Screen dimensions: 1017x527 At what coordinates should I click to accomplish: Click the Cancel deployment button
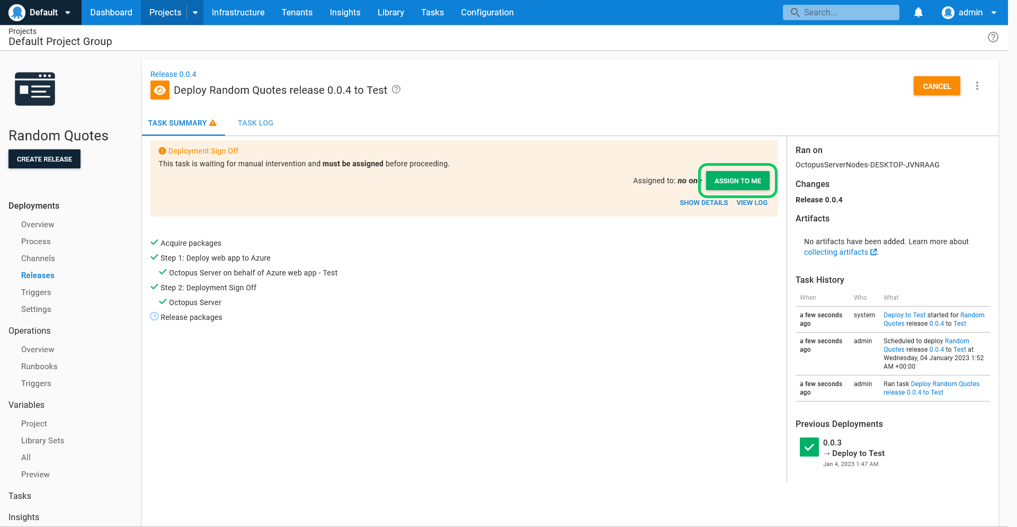click(937, 86)
